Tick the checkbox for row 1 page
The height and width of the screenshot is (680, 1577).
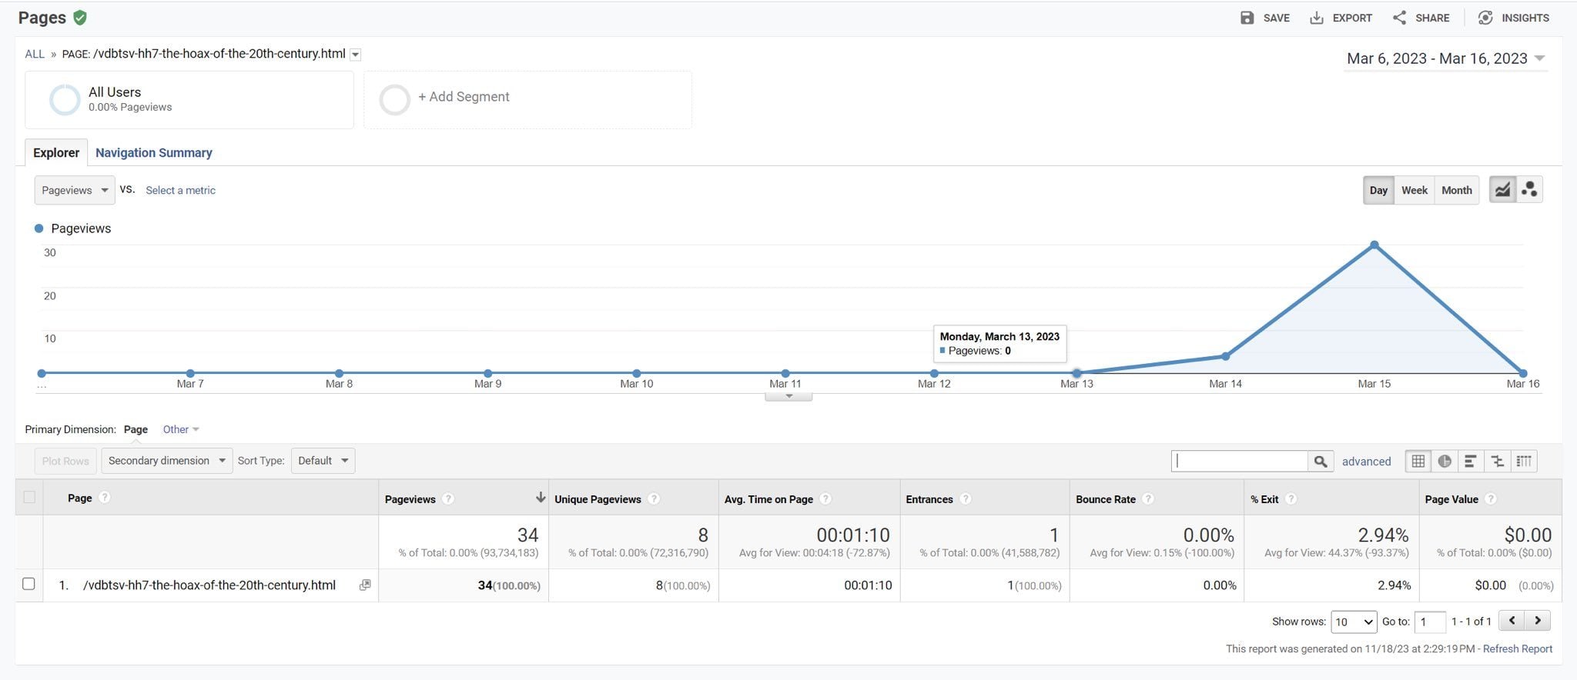28,584
